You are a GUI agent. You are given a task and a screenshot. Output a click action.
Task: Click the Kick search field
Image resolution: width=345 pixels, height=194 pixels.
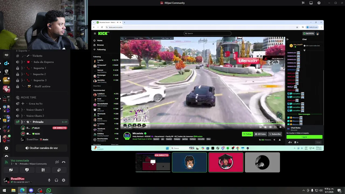tap(208, 33)
